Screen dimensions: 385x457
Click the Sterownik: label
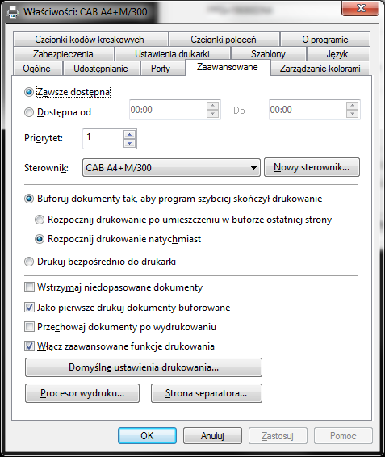click(46, 168)
